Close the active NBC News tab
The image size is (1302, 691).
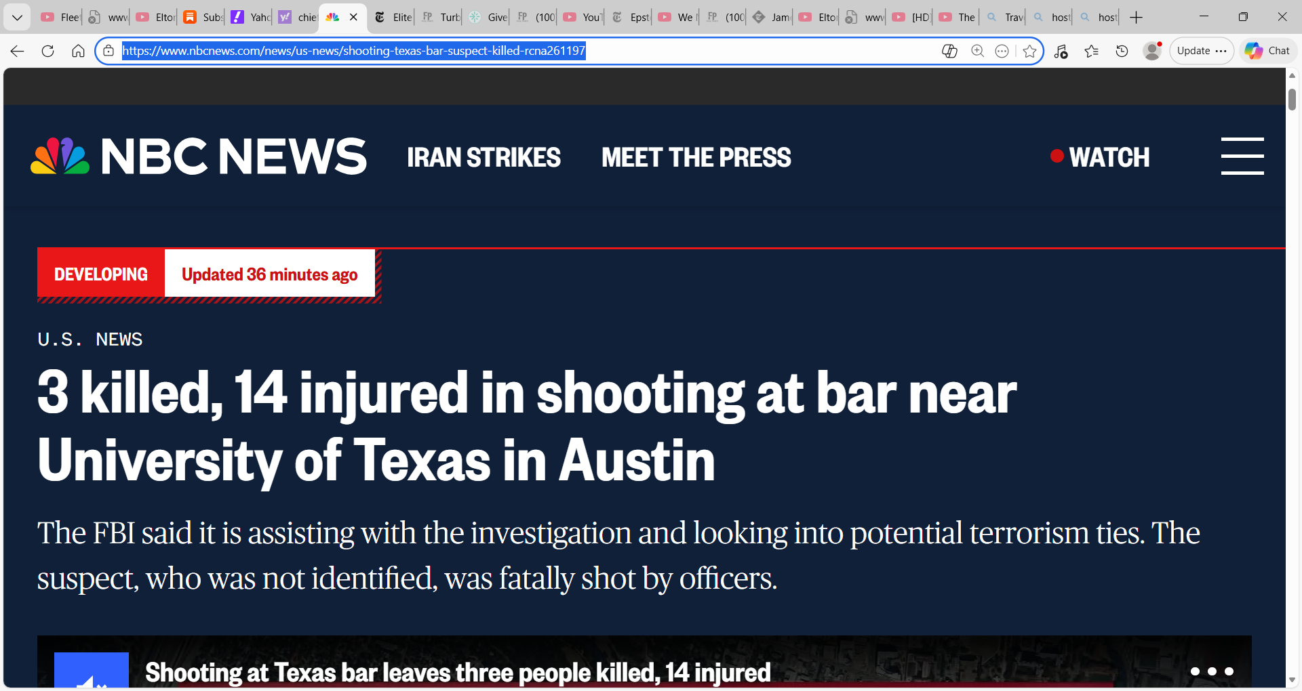pyautogui.click(x=353, y=18)
